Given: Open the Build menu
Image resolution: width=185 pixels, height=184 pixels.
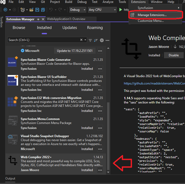Looking at the screenshot, I should [68, 2].
